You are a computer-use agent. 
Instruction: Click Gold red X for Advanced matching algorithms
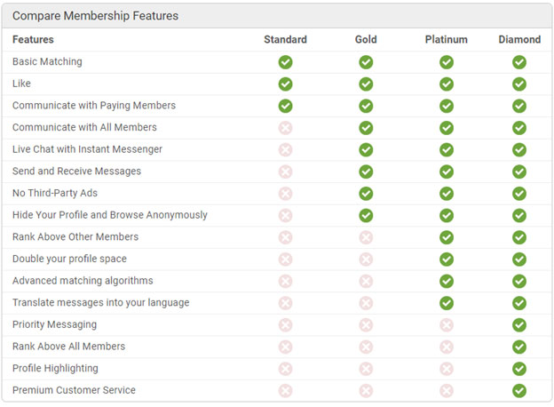point(366,281)
